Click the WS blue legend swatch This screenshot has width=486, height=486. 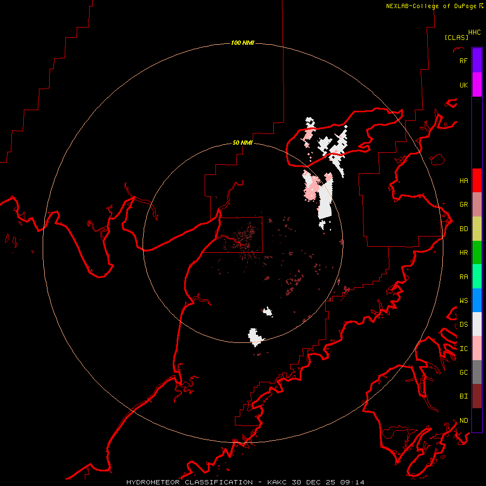[x=477, y=300]
